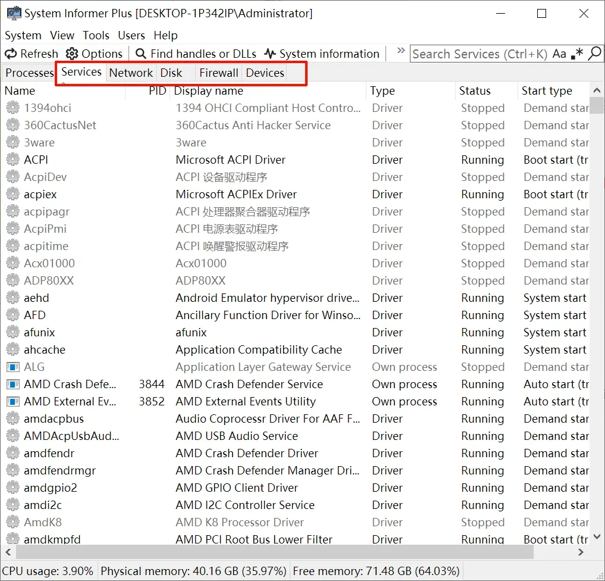Switch to the Firewall tab

coord(219,73)
